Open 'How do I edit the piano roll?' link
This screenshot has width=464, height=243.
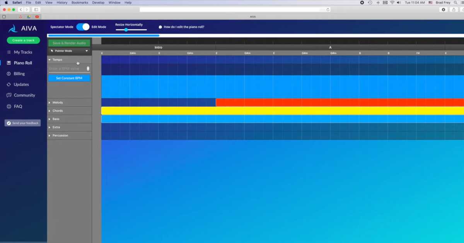click(x=184, y=27)
